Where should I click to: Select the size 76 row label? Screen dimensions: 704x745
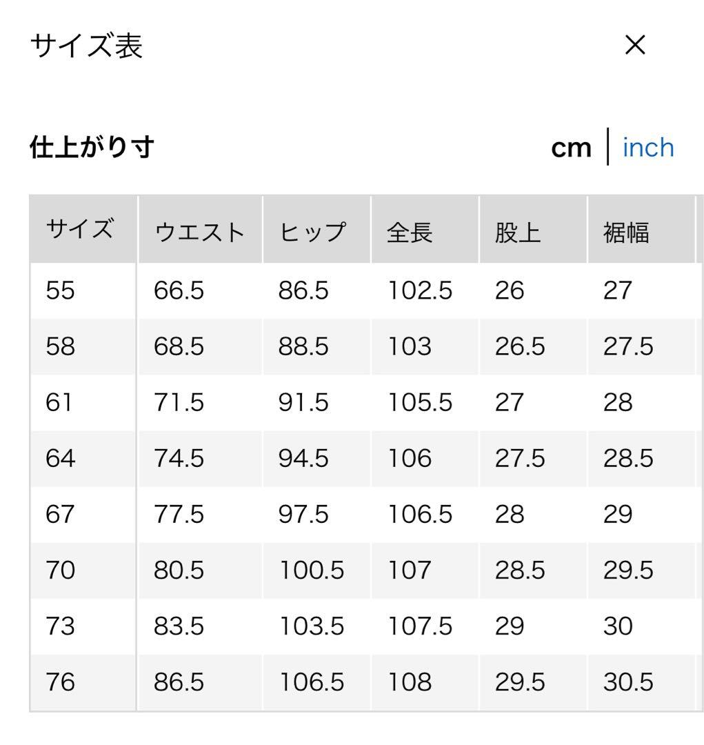[x=60, y=682]
